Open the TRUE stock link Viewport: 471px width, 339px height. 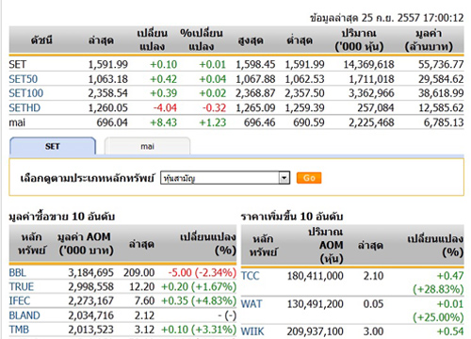[x=22, y=286]
